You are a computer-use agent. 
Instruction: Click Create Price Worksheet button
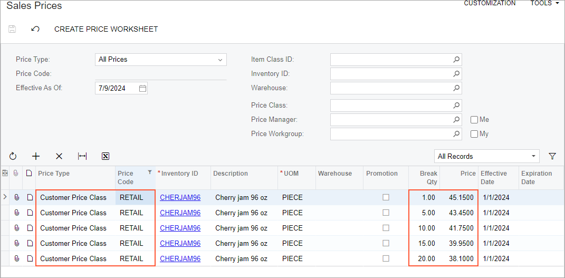click(x=106, y=29)
